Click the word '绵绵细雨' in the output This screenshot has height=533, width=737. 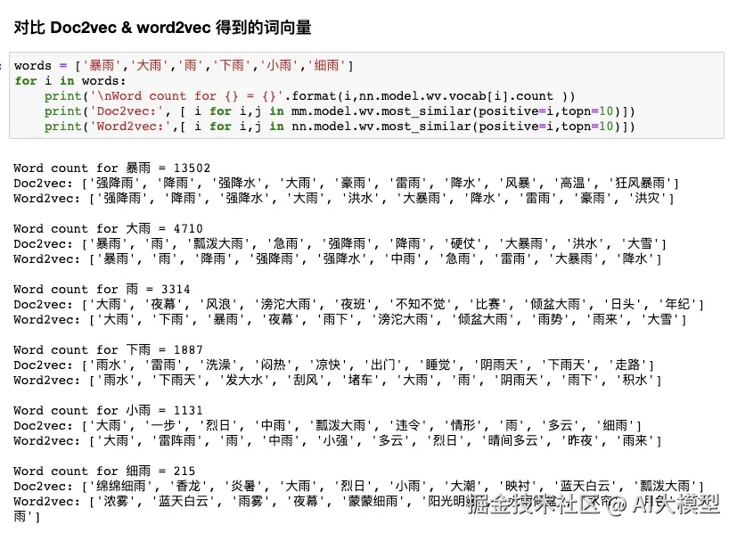tap(121, 486)
